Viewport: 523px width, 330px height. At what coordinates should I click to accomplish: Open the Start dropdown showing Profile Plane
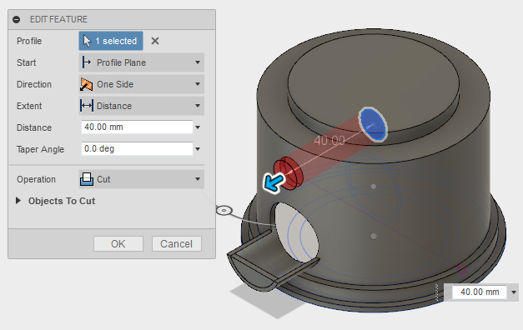point(142,62)
